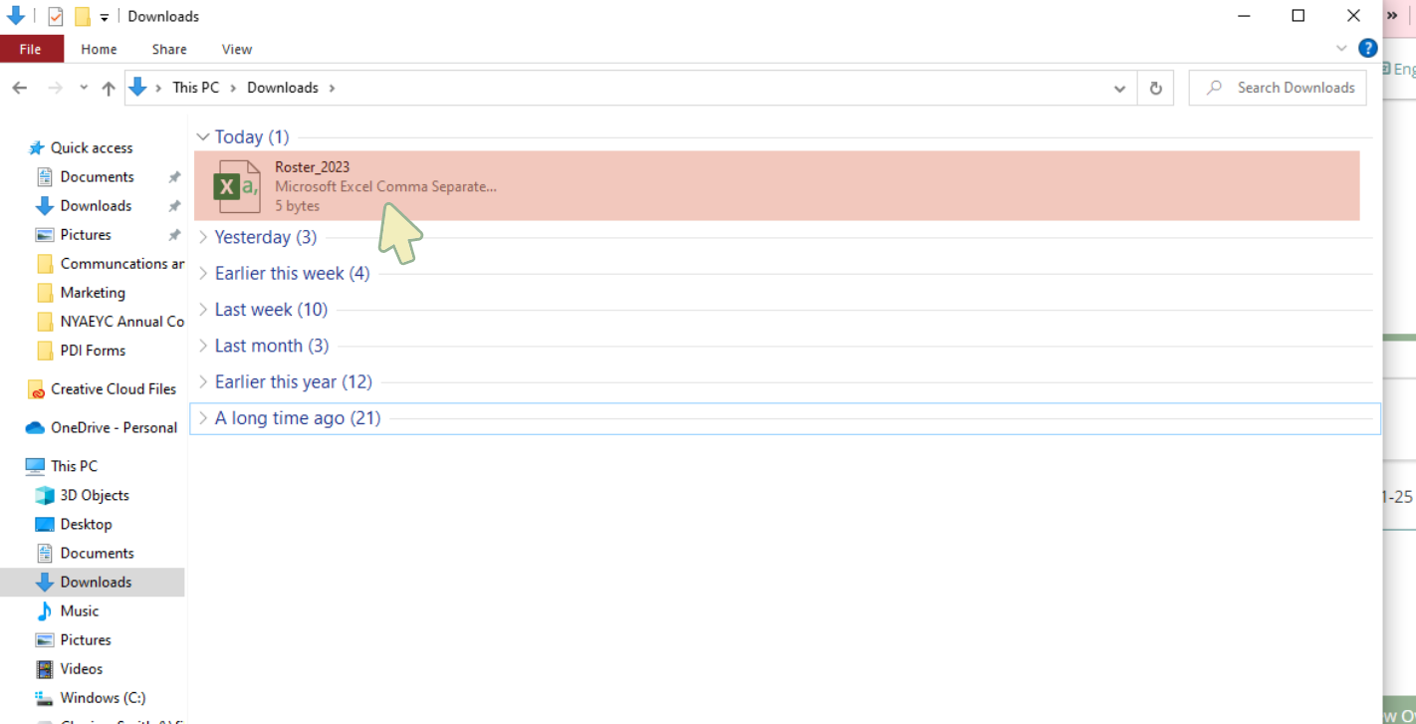
Task: Open address bar history dropdown
Action: pos(1119,88)
